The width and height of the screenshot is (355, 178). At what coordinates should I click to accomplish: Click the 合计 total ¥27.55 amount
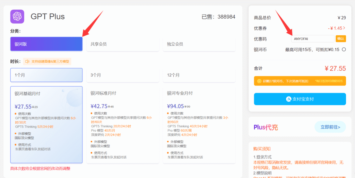pyautogui.click(x=335, y=69)
